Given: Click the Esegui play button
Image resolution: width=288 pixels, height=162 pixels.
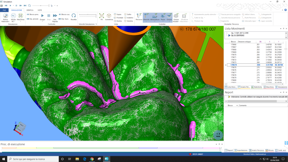Looking at the screenshot, I should [43, 16].
